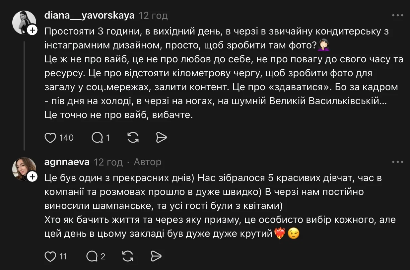Viewport: 410px width, 270px height.
Task: Follow diana__yavorskaya via the plus avatar badge
Action: click(x=32, y=31)
